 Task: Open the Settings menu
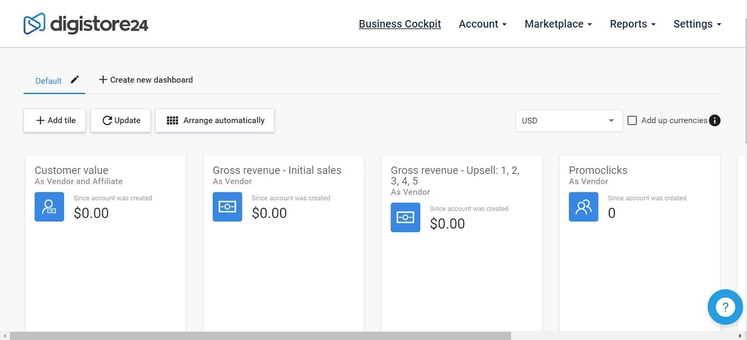click(697, 24)
